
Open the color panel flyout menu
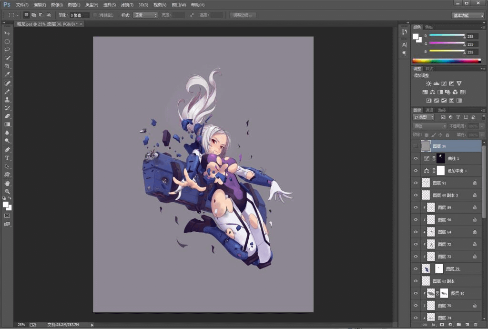coord(483,27)
